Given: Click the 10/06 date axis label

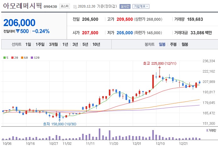Looking at the screenshot, I should (7, 144).
